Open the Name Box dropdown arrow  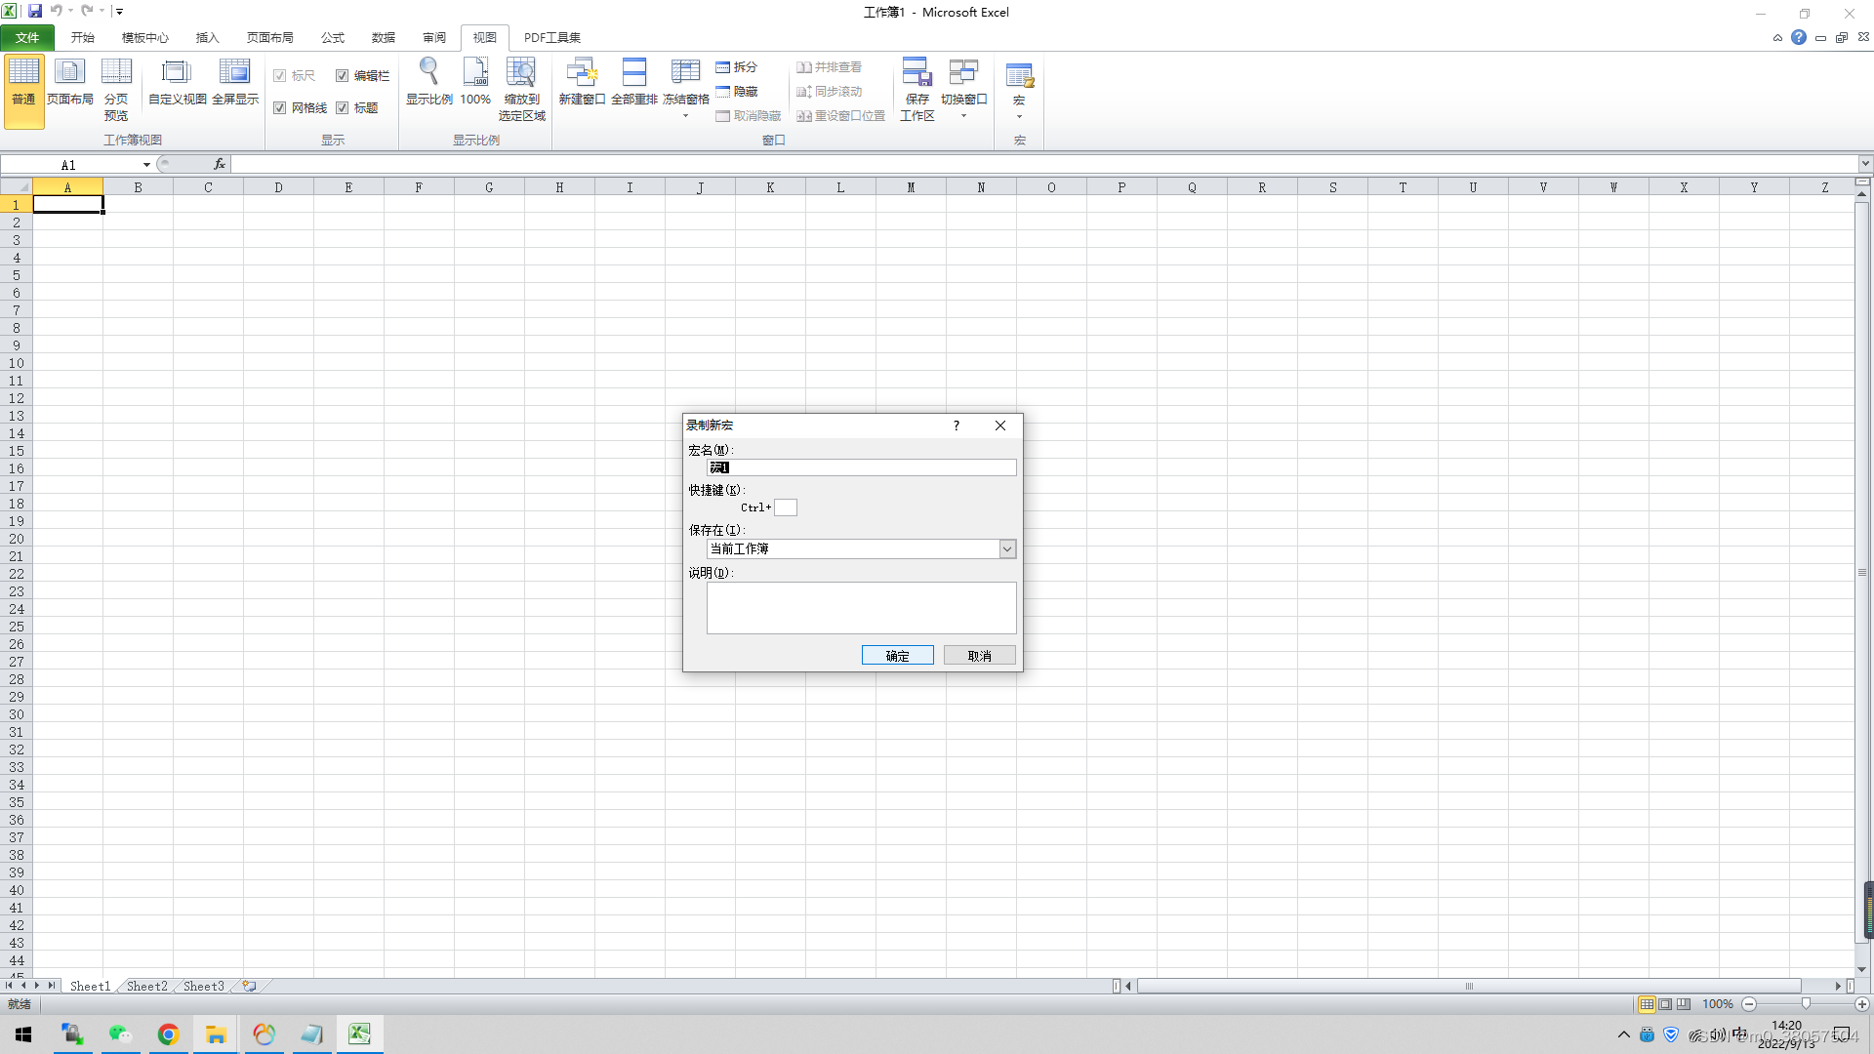pyautogui.click(x=146, y=165)
